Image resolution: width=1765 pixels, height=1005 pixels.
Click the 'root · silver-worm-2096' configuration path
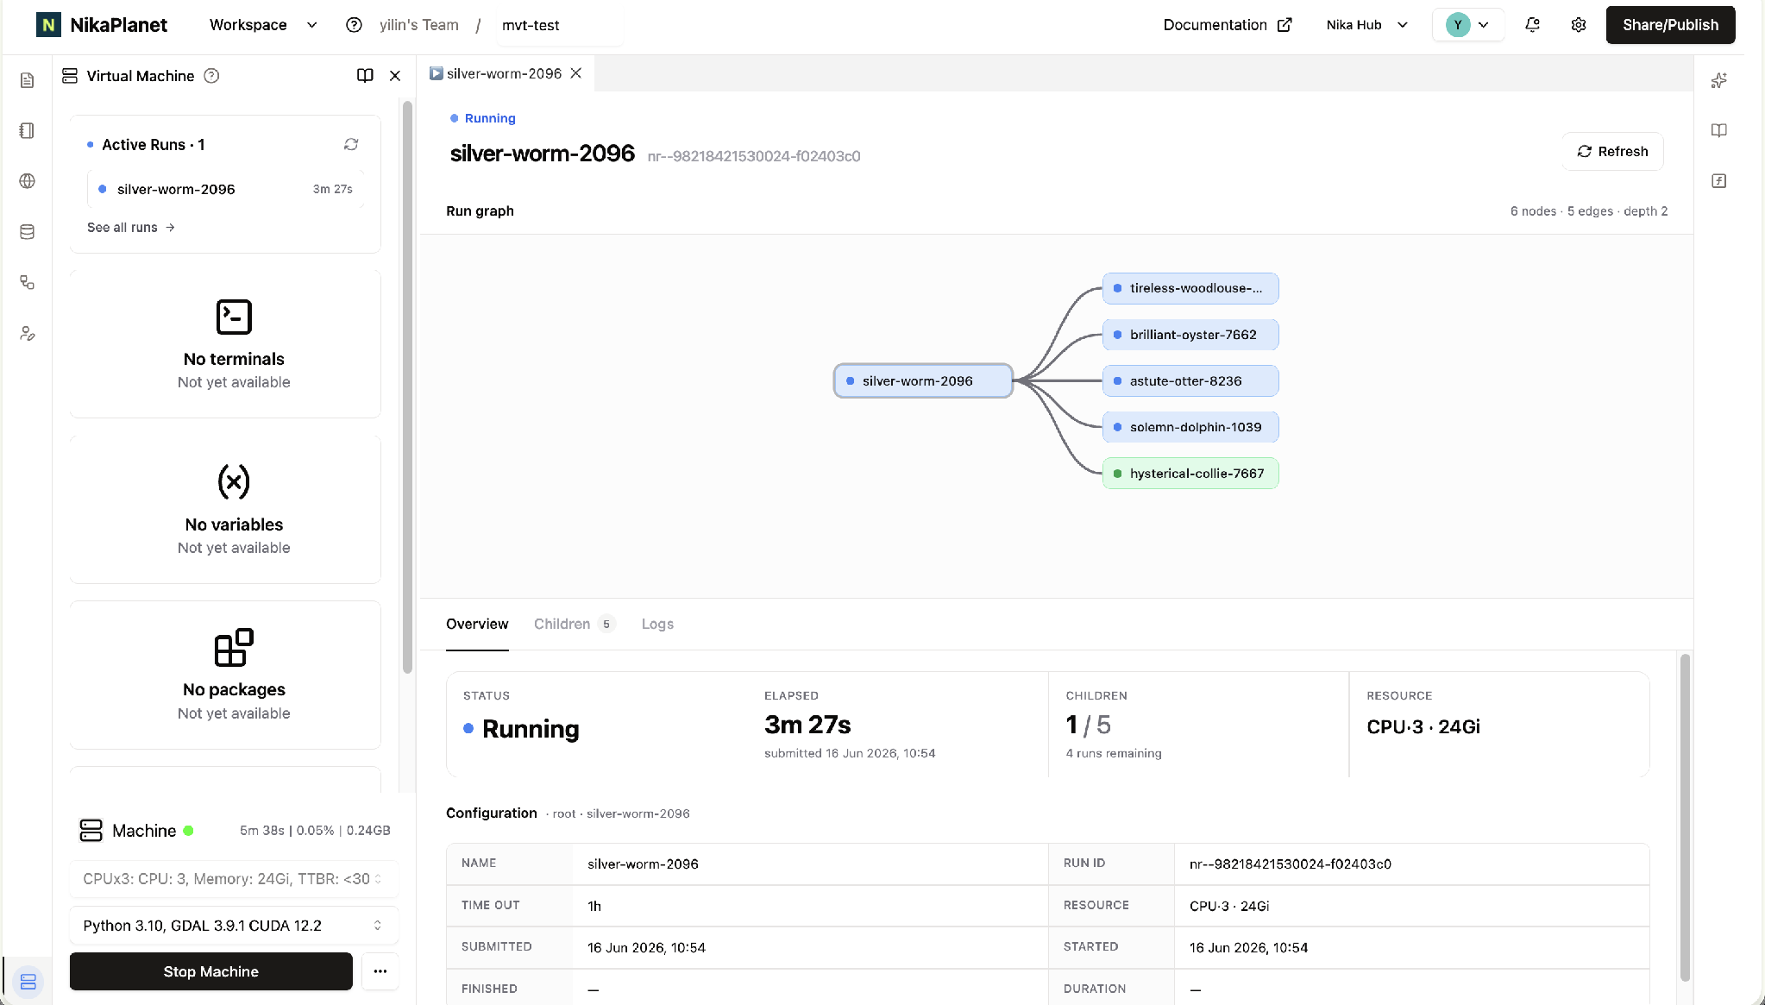tap(621, 813)
